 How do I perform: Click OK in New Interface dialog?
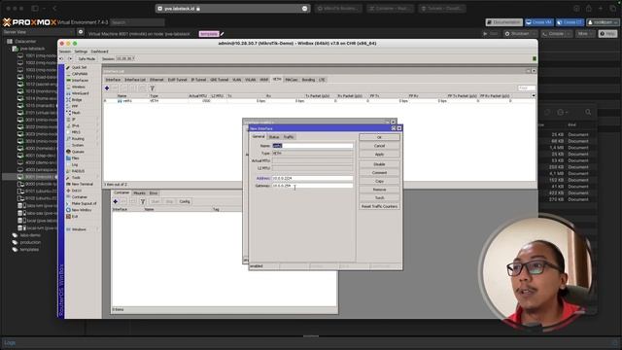pos(379,137)
